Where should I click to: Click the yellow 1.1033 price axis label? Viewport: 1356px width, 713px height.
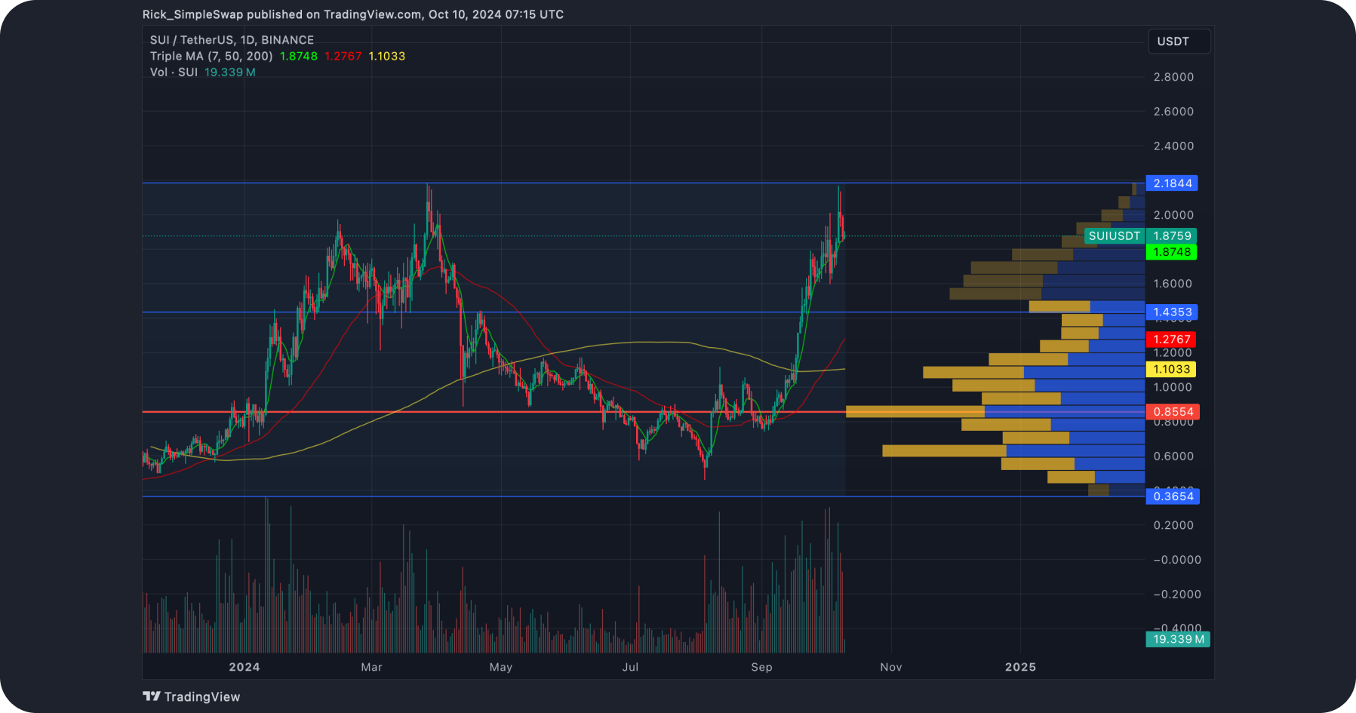[1171, 369]
